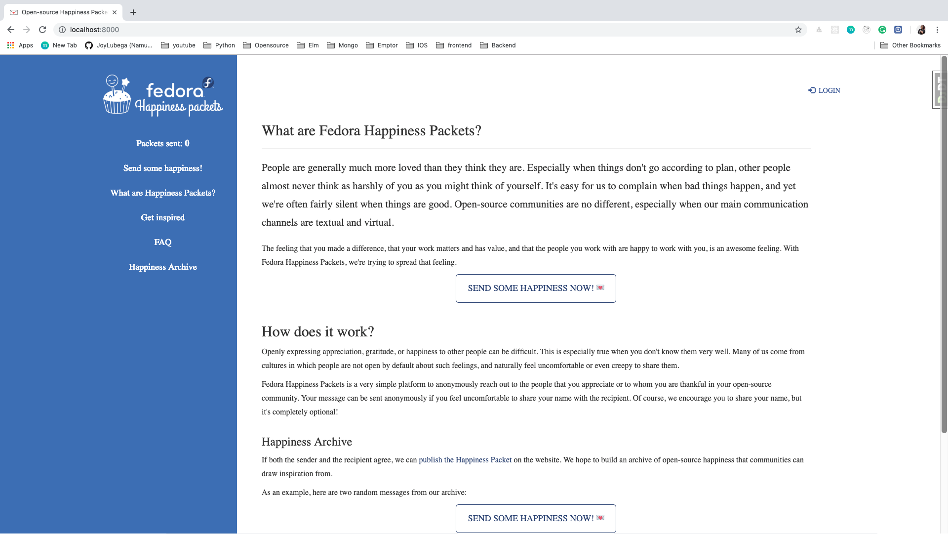
Task: Click the bottom SEND SOME HAPPINESS NOW button
Action: (x=536, y=519)
